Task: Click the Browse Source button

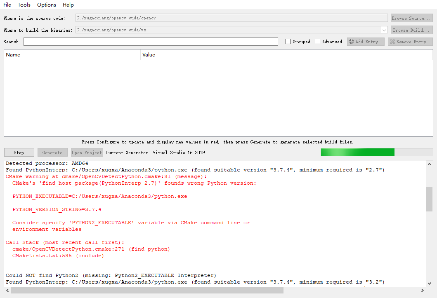Action: (411, 18)
